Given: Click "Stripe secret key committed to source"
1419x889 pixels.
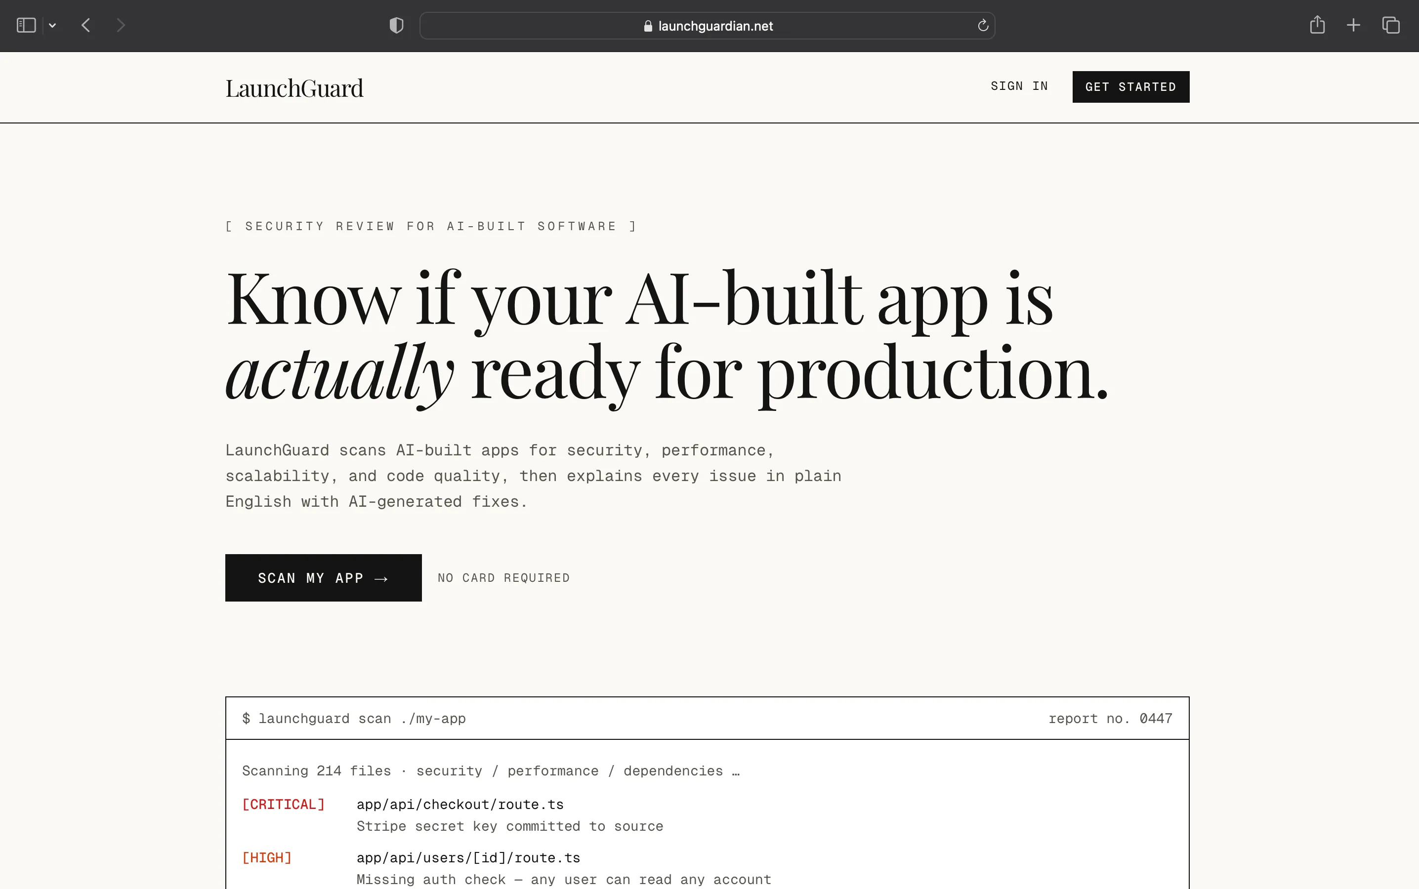Looking at the screenshot, I should (509, 826).
